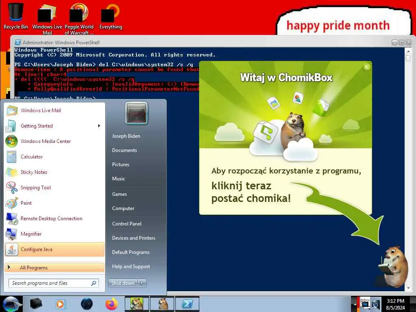Click the clock showing 3:12 PM

coord(396,304)
